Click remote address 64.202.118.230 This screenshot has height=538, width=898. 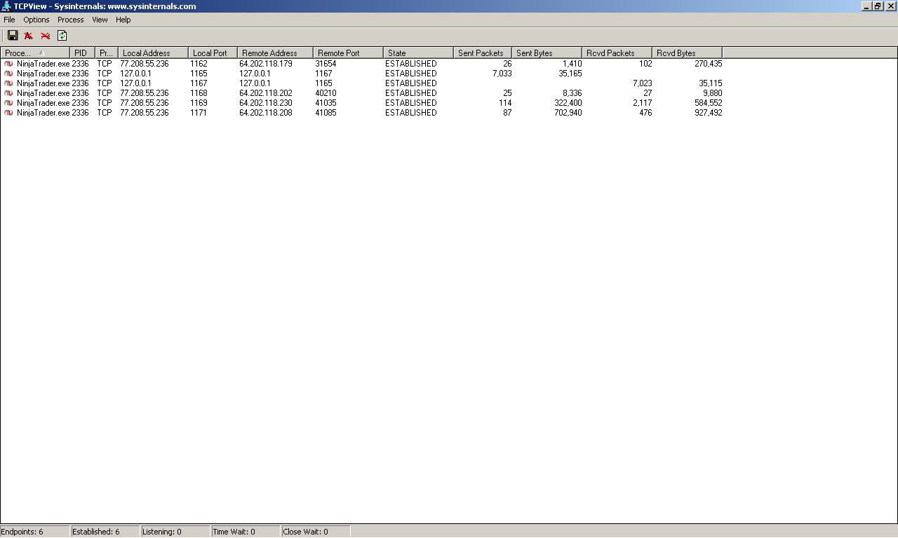266,103
